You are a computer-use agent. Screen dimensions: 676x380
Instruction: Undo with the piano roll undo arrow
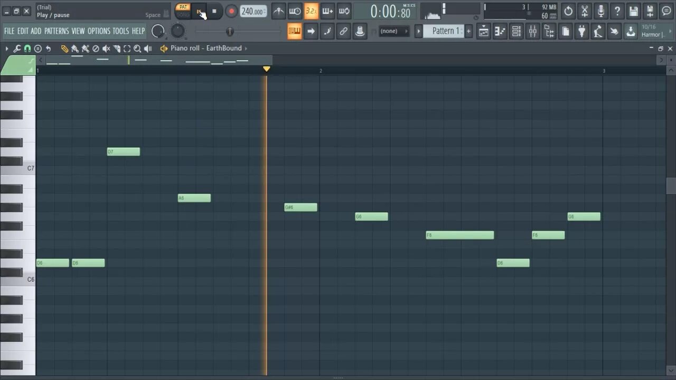pos(48,49)
